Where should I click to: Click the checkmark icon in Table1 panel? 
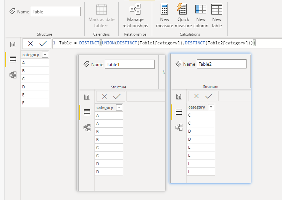(x=117, y=96)
